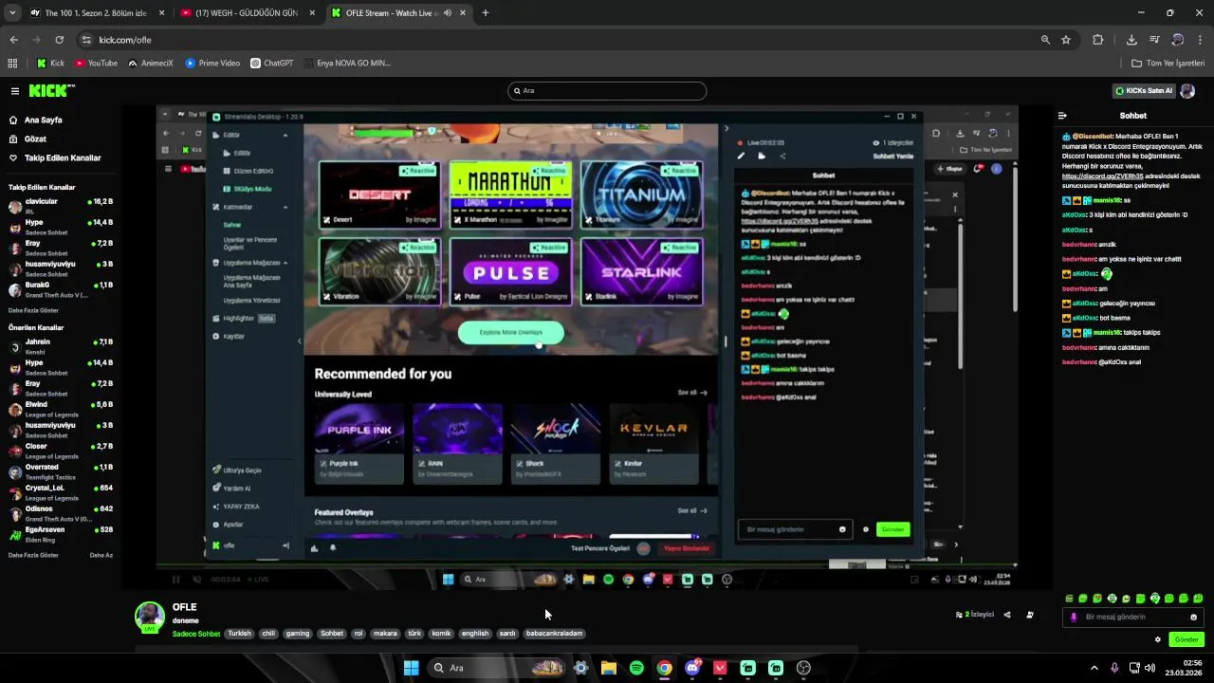Screen dimensions: 1214x683
Task: Show hidden system tray icons chevron
Action: pyautogui.click(x=1094, y=668)
